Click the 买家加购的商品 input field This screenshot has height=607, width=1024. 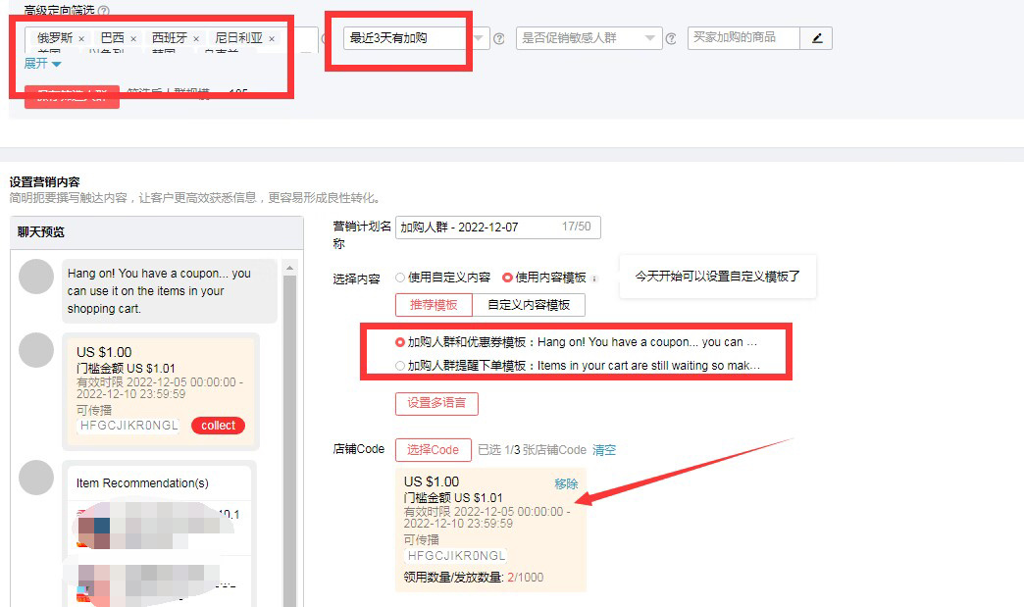[x=743, y=38]
